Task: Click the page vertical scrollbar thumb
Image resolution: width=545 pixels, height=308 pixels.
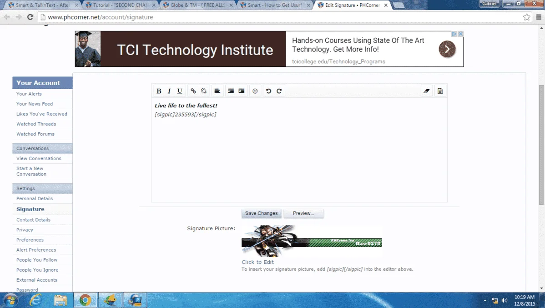Action: click(541, 145)
